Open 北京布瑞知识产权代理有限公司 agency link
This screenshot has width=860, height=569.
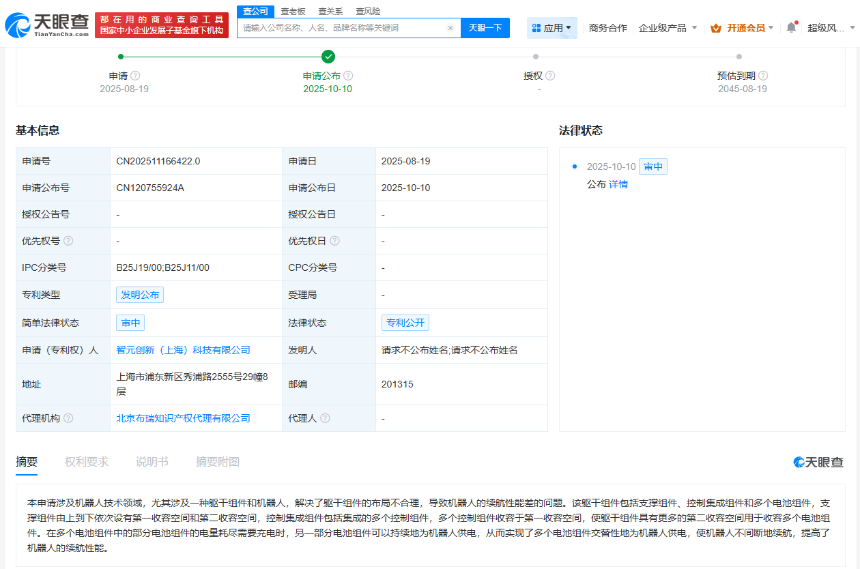(x=183, y=418)
